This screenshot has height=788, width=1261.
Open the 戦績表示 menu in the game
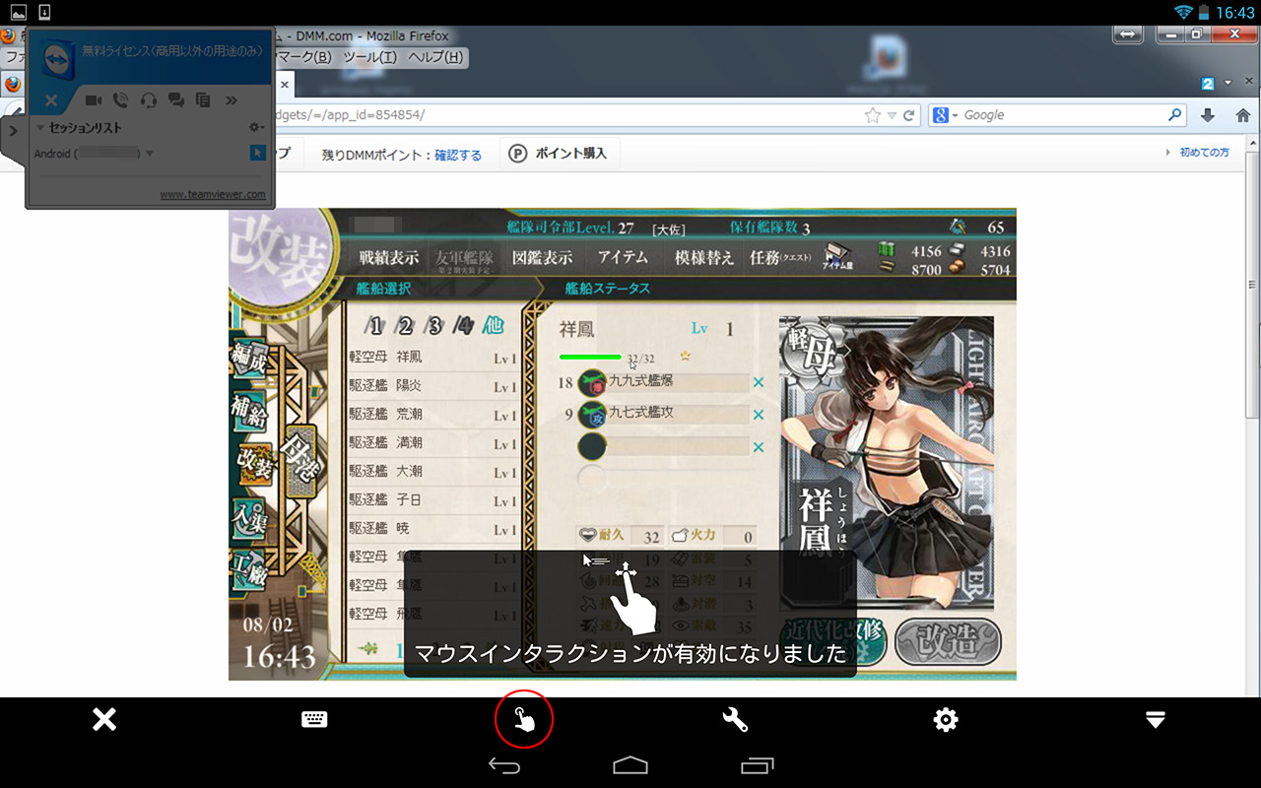(389, 258)
